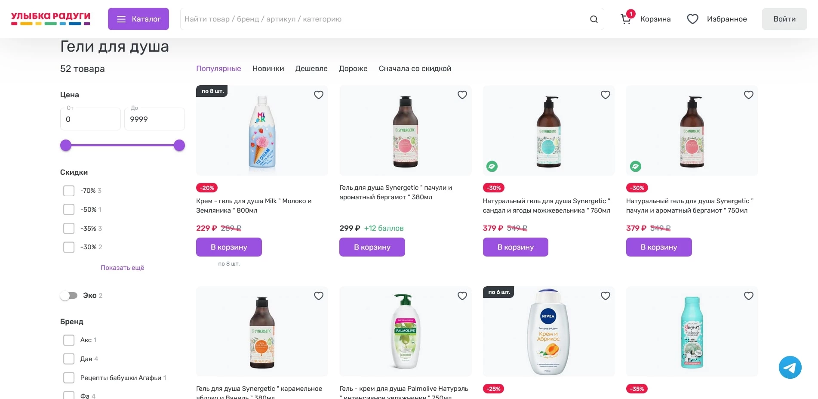Open the shopping cart icon
Image resolution: width=818 pixels, height=399 pixels.
(626, 19)
